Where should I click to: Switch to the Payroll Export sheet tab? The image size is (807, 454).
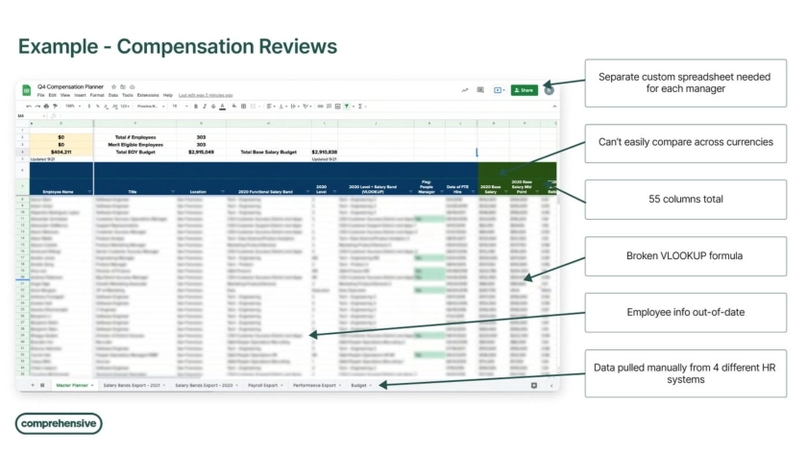[262, 385]
